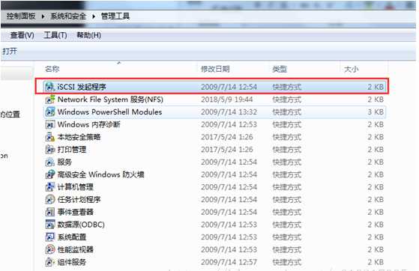Select the iSCSI 发起程序 file name
This screenshot has width=419, height=271.
click(x=82, y=87)
